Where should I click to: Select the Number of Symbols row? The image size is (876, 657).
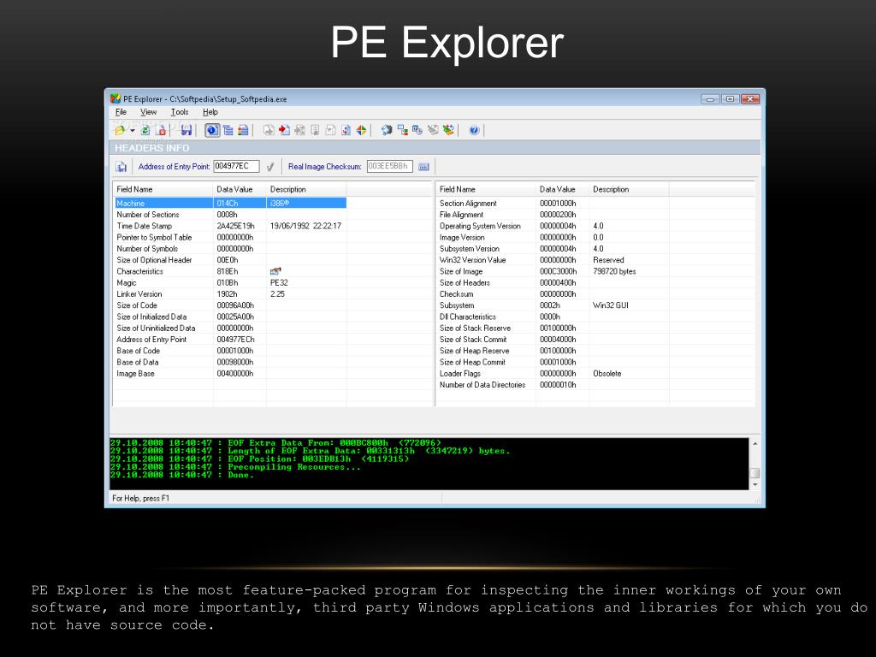click(230, 249)
